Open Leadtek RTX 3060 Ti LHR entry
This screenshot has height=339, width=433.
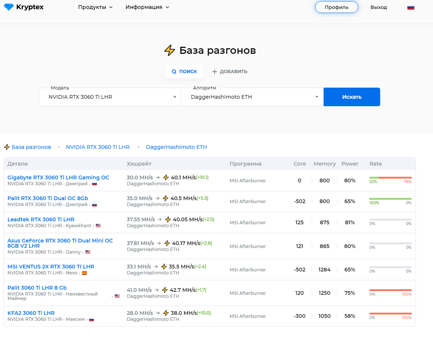tap(41, 219)
